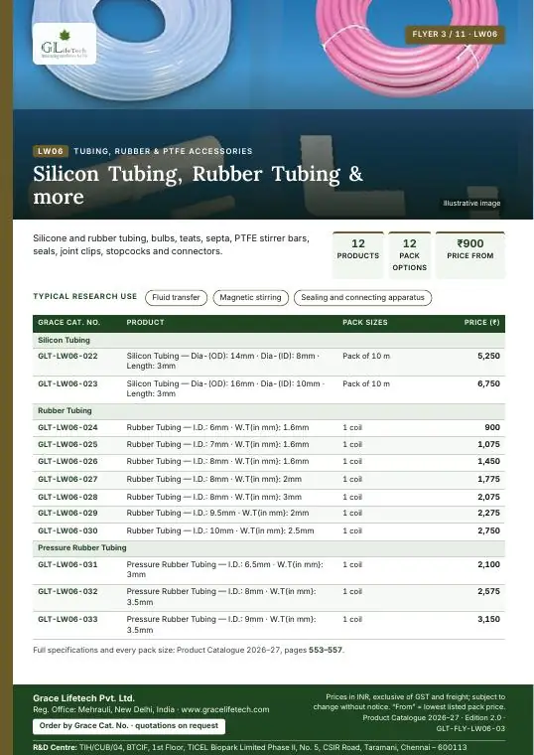Click the 12 PRODUCTS stat box
Screen dimensions: 534x755
point(358,254)
